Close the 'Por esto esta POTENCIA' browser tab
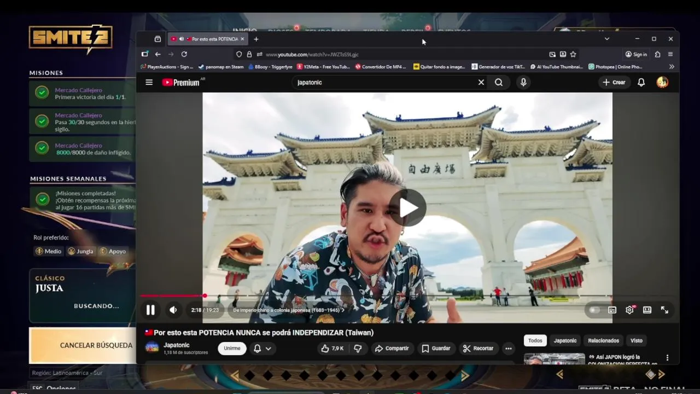The image size is (700, 394). [242, 39]
